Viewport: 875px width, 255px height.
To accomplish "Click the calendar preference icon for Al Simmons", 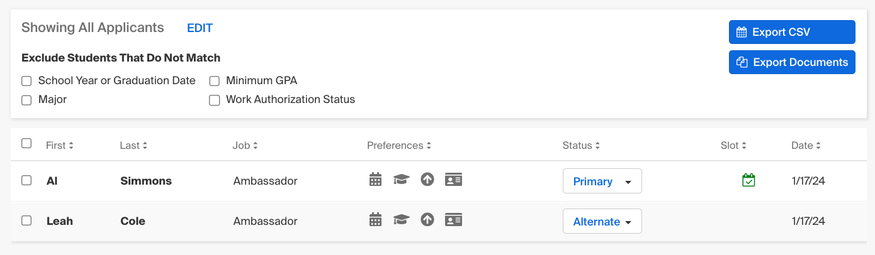I will point(375,180).
